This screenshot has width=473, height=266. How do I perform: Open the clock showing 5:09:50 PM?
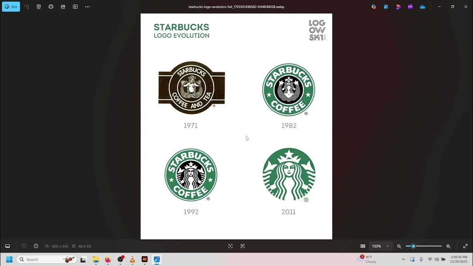(459, 259)
